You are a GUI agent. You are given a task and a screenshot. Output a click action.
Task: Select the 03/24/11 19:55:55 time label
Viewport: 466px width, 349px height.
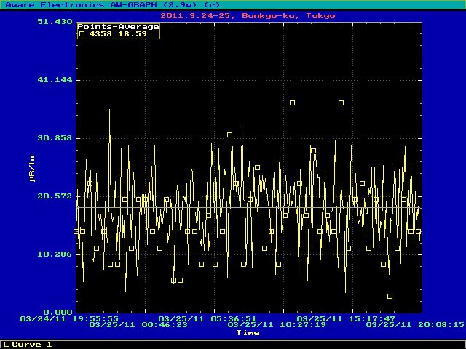pyautogui.click(x=70, y=318)
